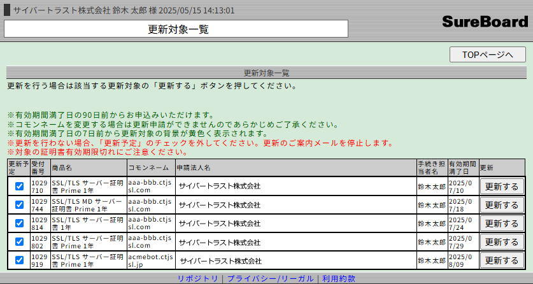The width and height of the screenshot is (533, 284).
Task: Toggle 更新予定 checkbox for receipt 1029744
Action: point(19,205)
